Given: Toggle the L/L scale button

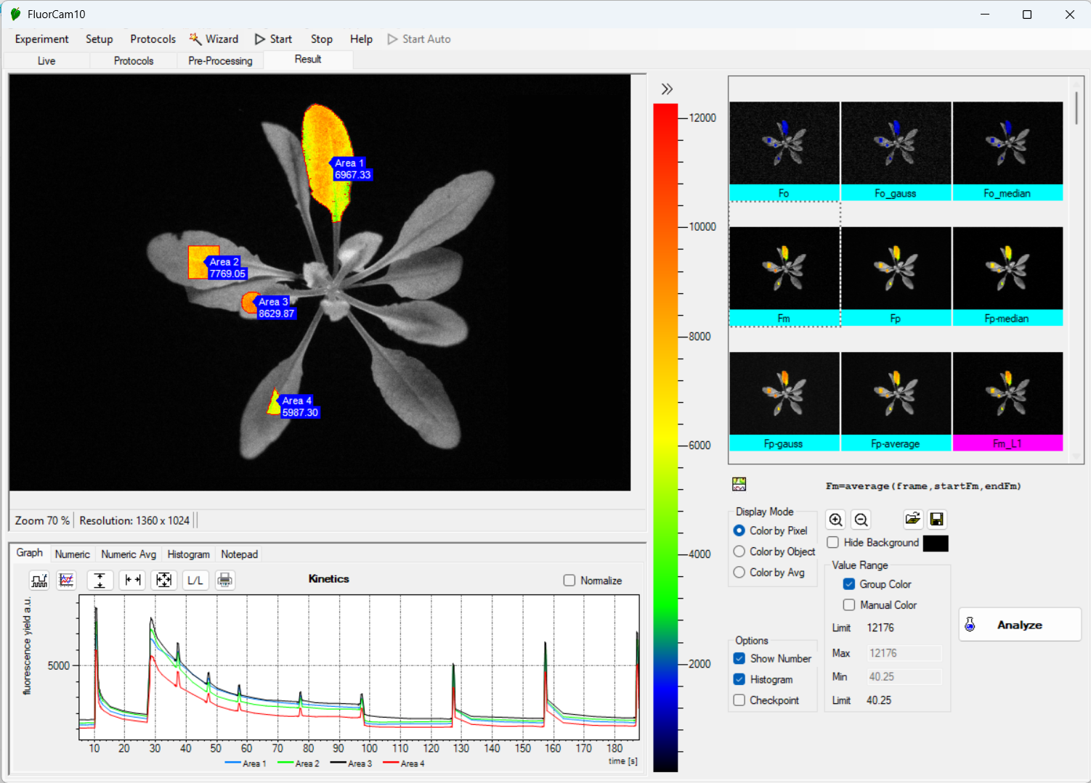Looking at the screenshot, I should pos(195,580).
